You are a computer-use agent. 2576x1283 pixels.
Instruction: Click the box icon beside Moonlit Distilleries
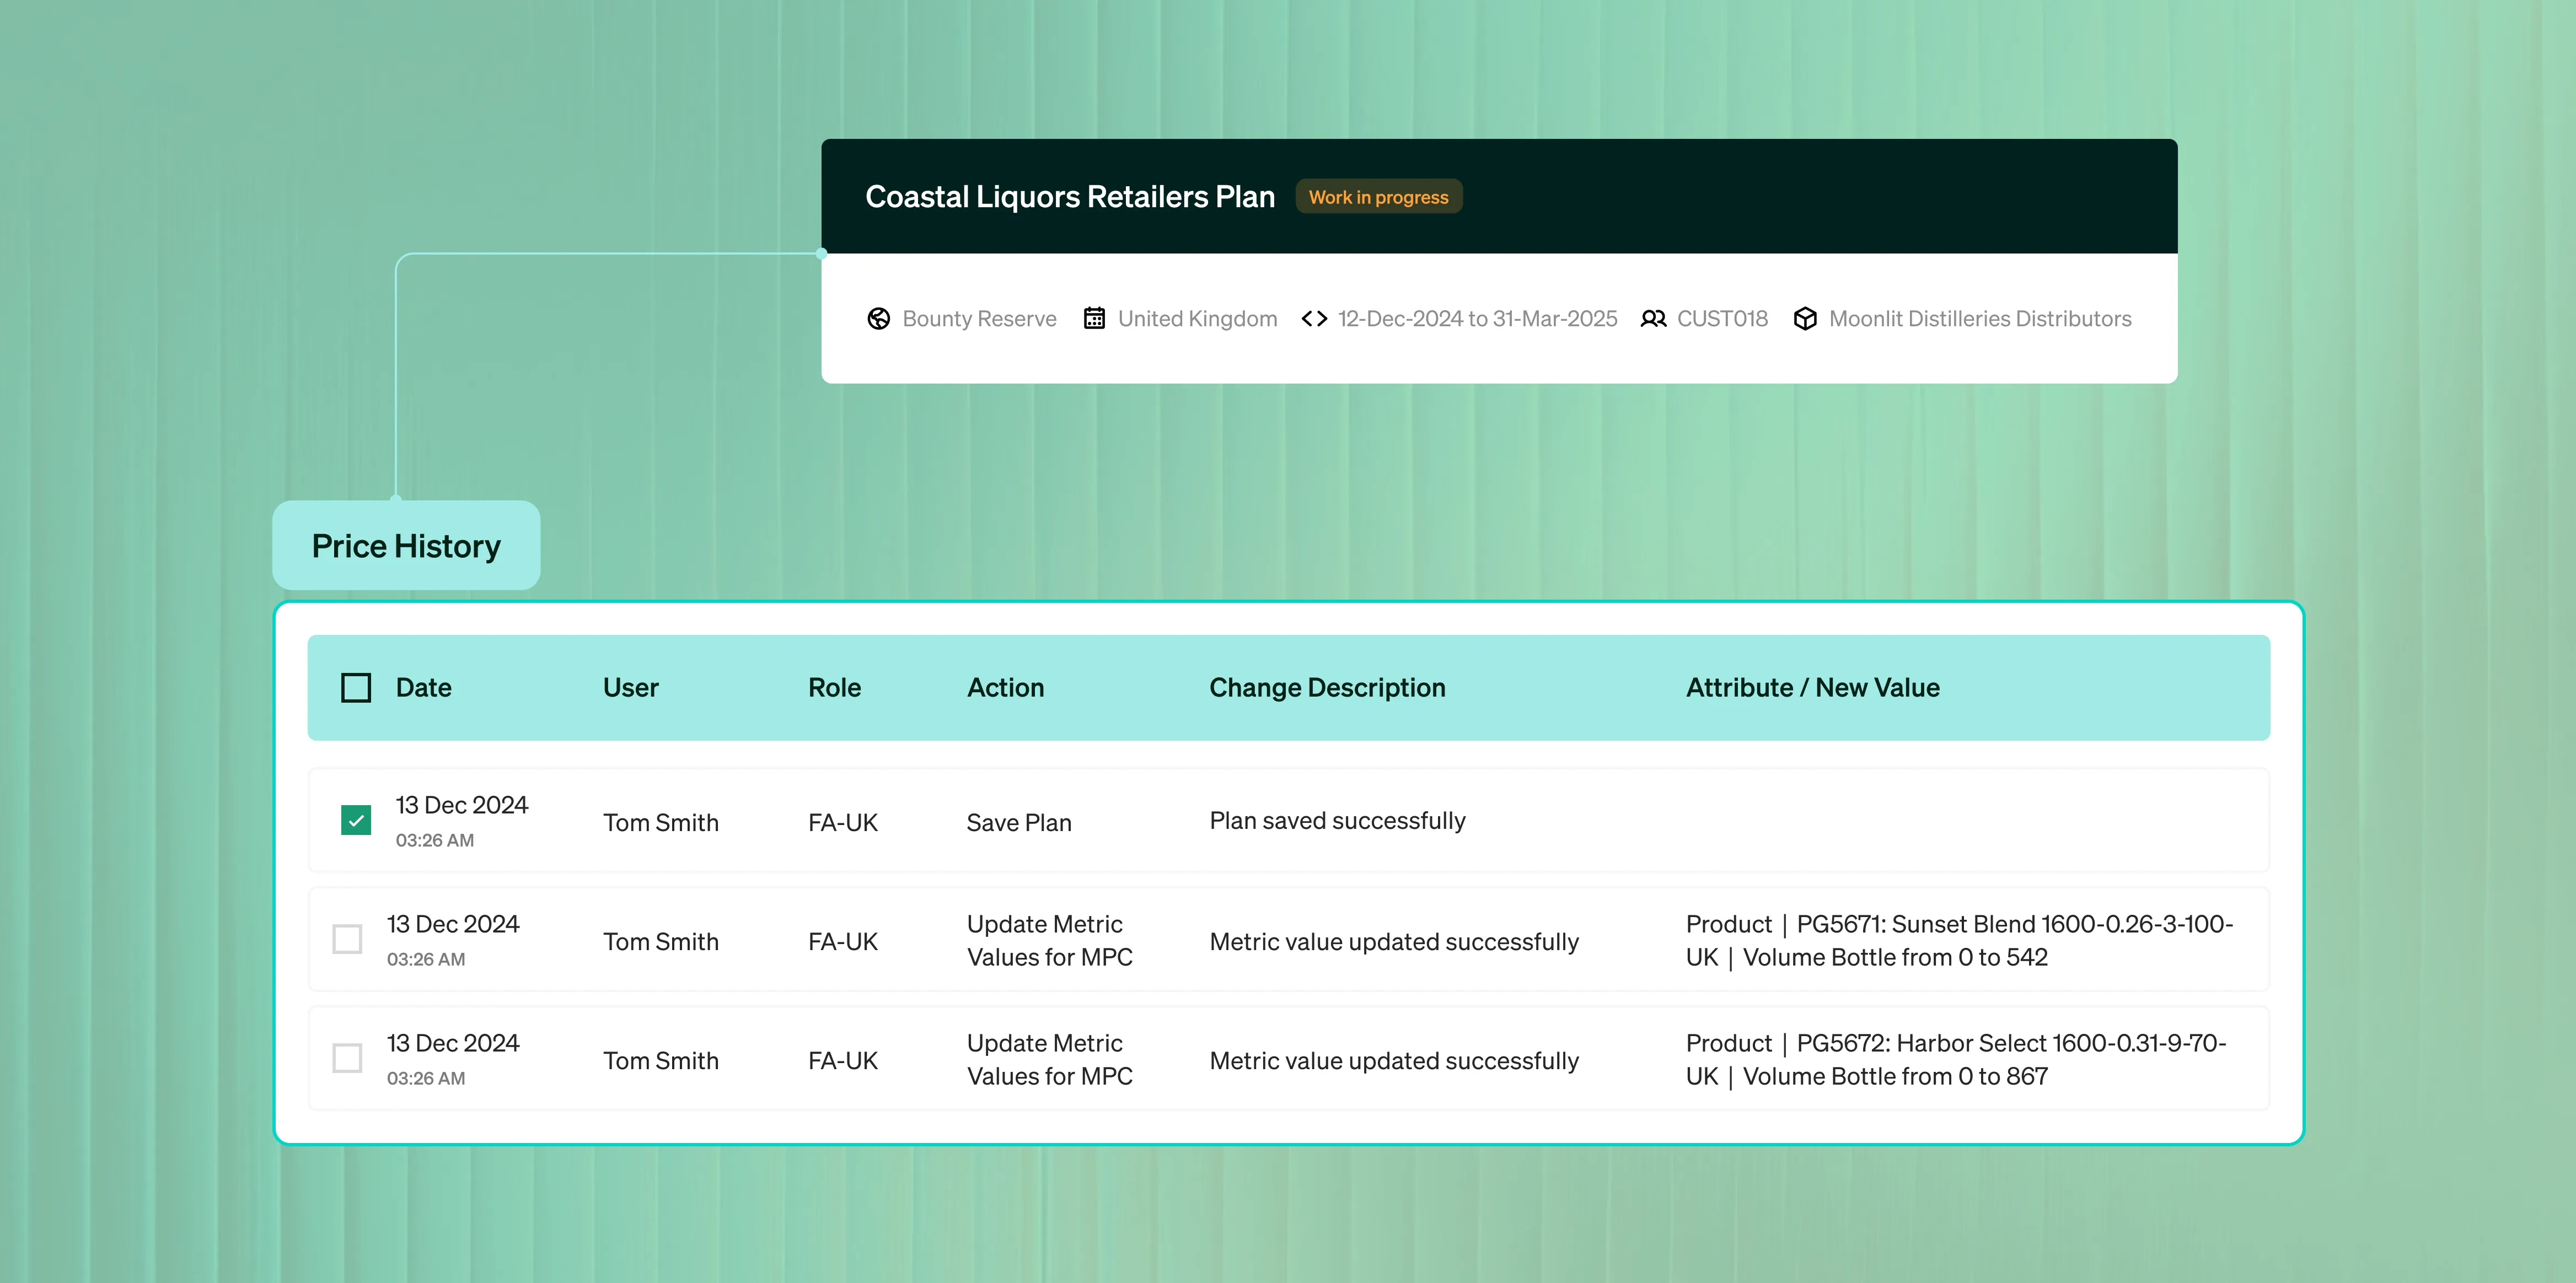(x=1805, y=319)
